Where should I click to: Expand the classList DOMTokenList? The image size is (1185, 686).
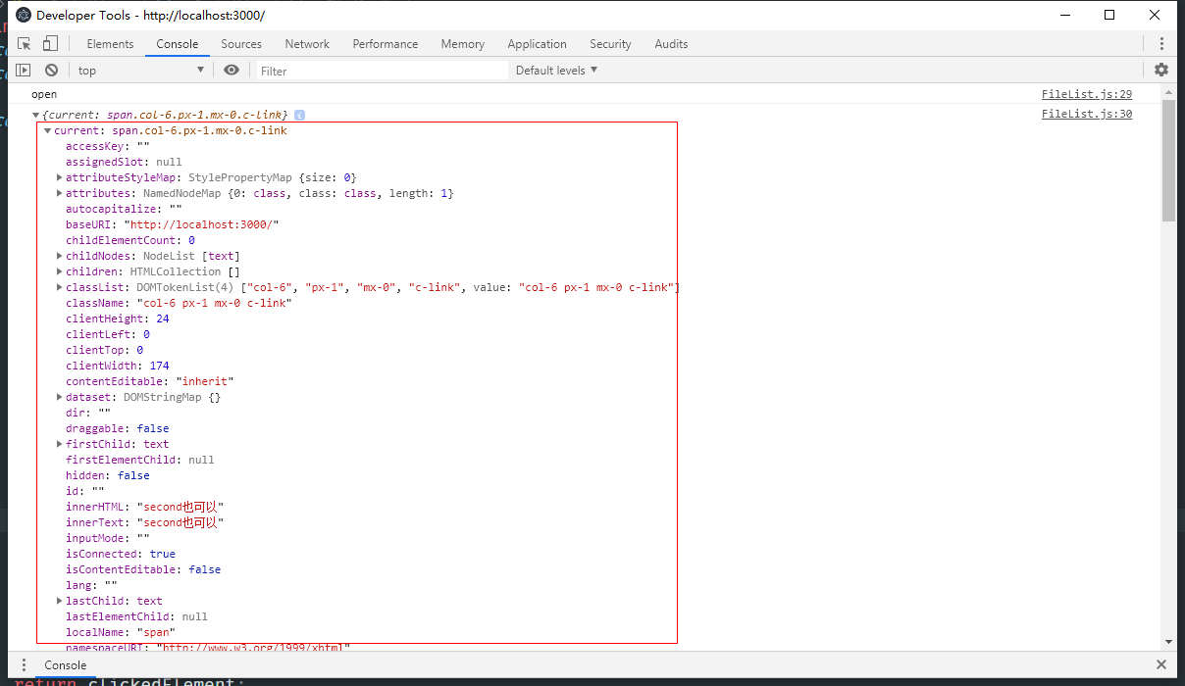60,287
